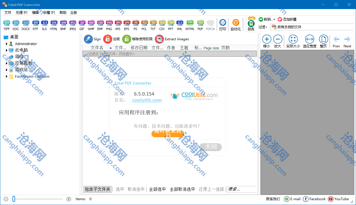Toggle the include subfolders button
The height and width of the screenshot is (205, 356).
[x=97, y=189]
